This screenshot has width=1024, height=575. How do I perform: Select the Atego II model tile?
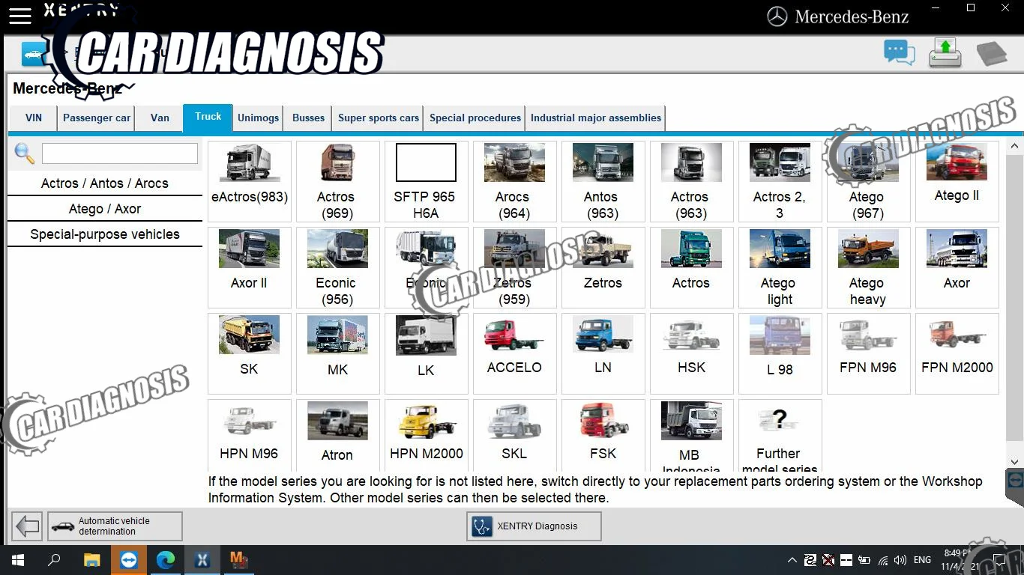pos(957,182)
